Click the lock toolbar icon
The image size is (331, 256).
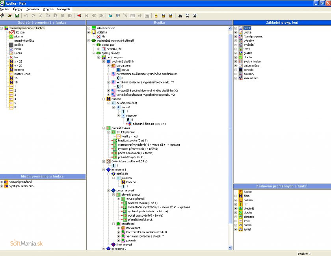click(110, 16)
